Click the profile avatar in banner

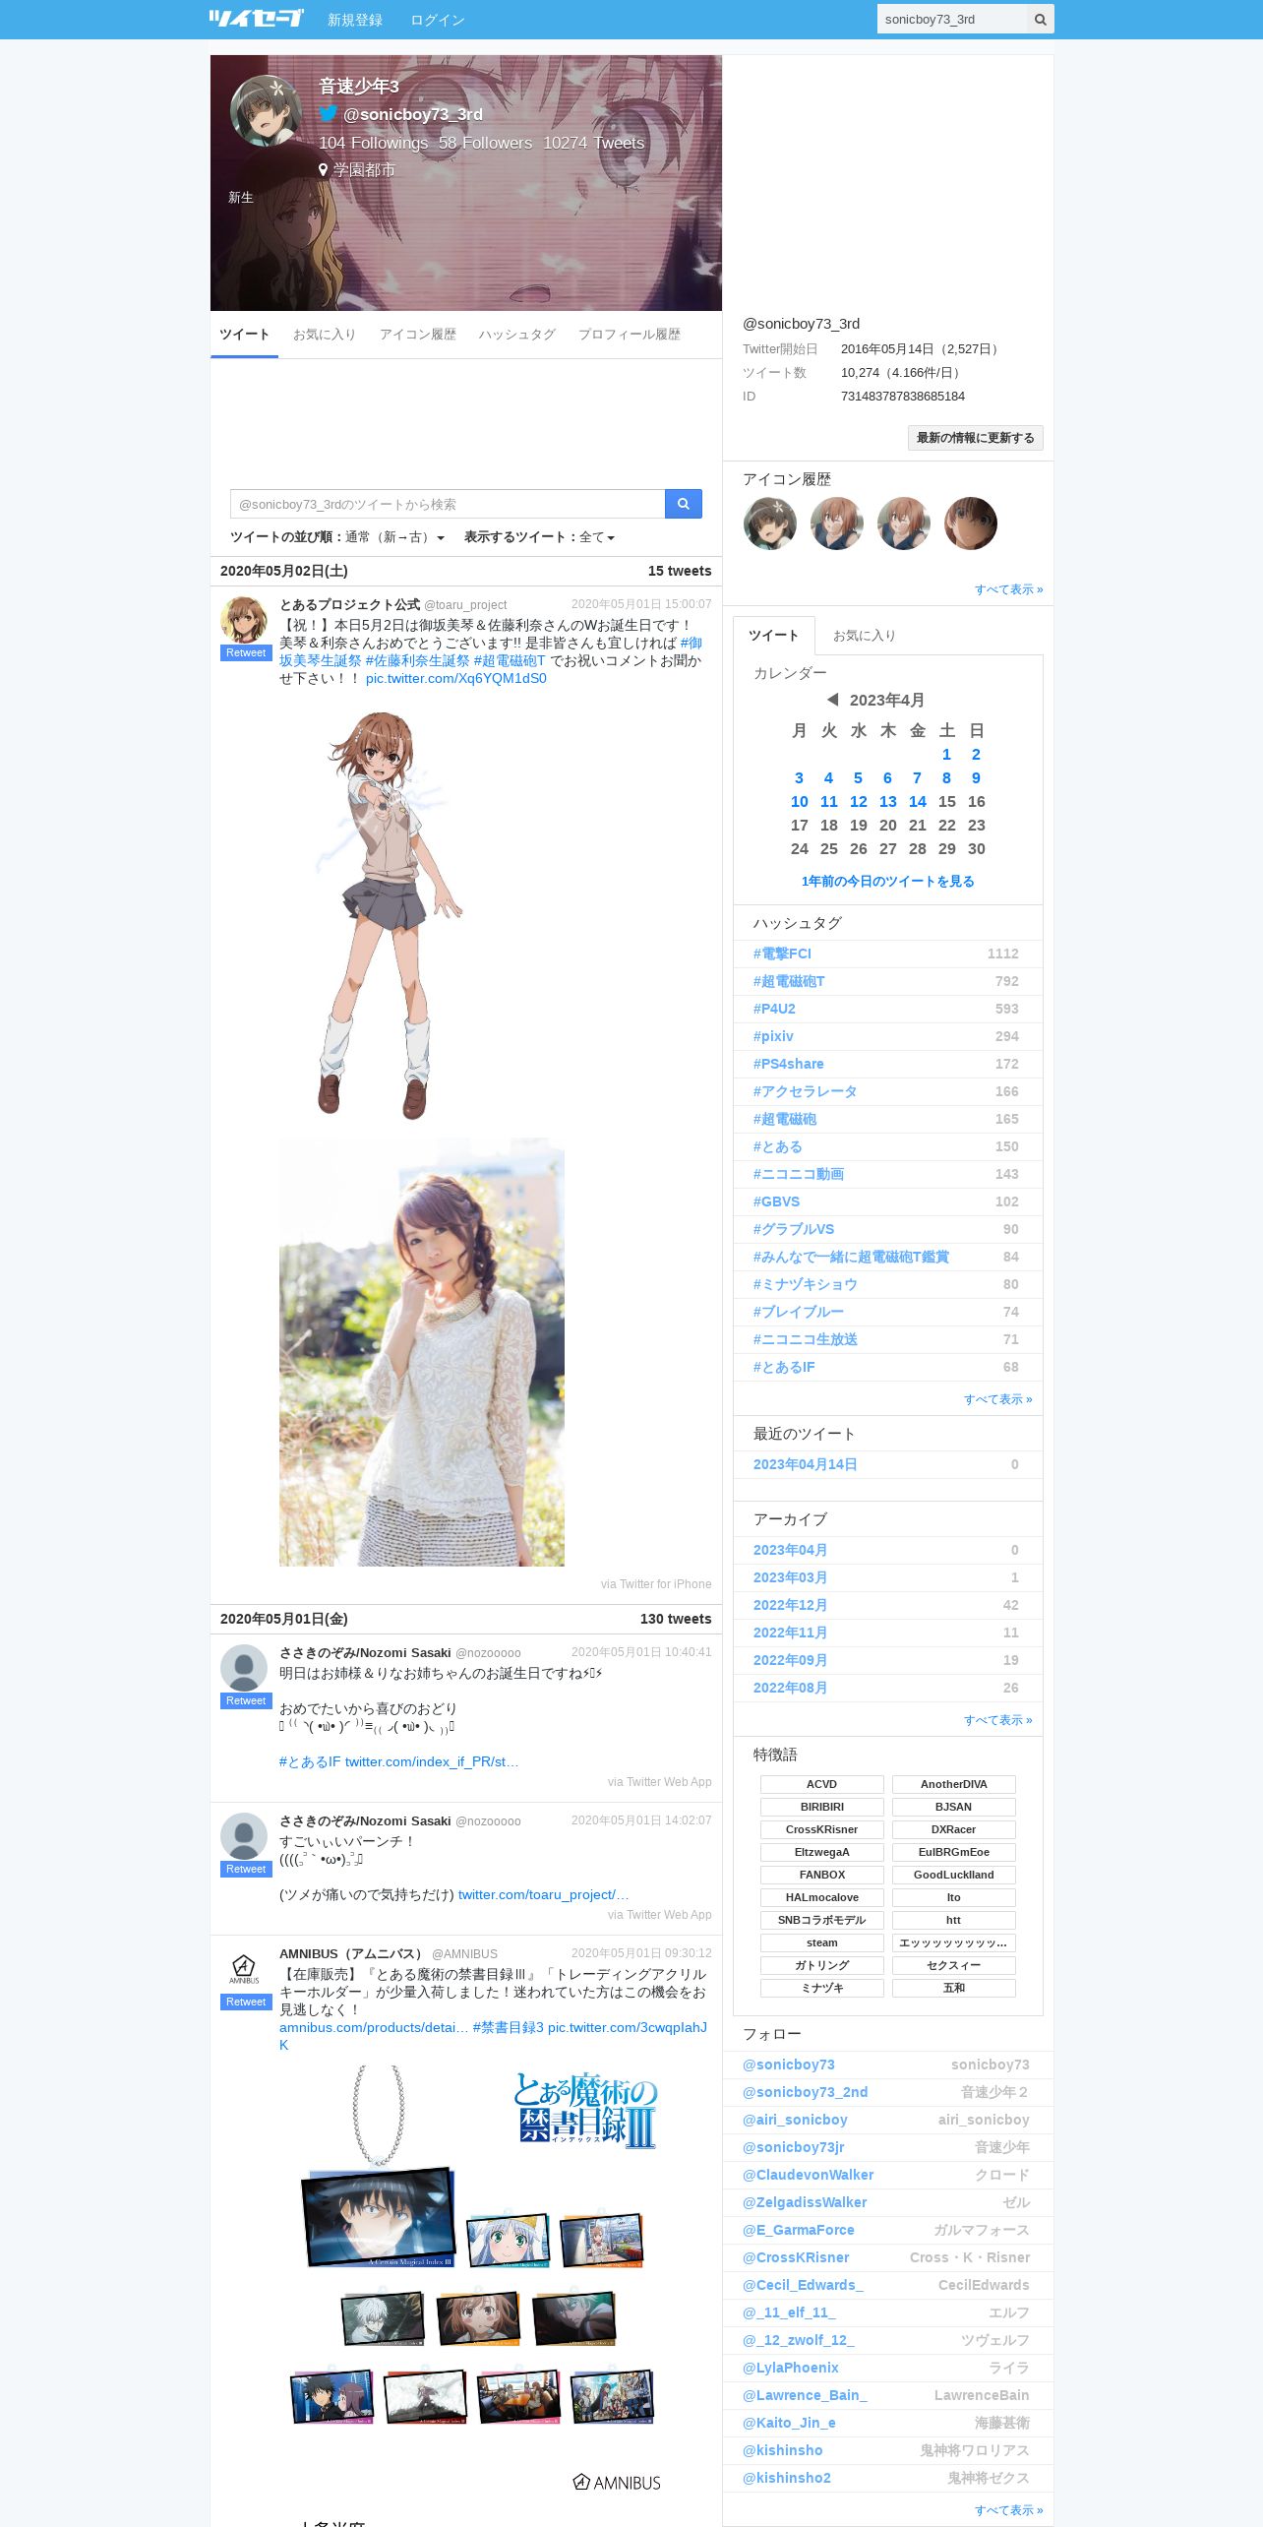pos(266,110)
